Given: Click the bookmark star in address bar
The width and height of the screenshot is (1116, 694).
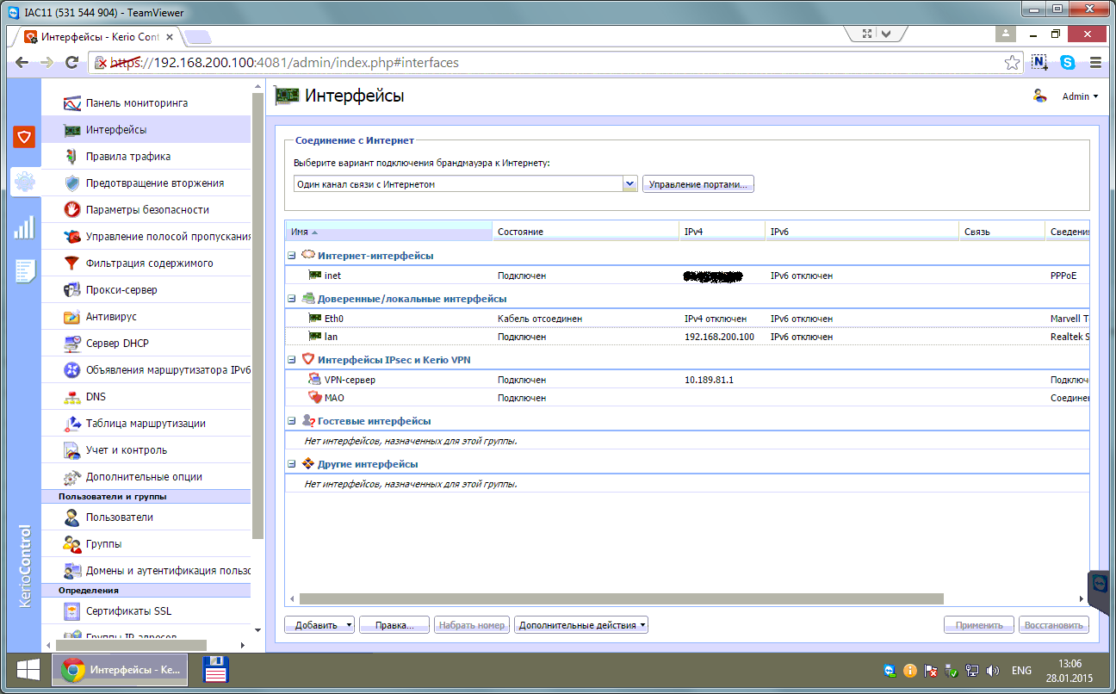Looking at the screenshot, I should 1013,63.
